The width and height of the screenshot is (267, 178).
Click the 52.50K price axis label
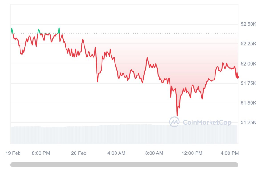pos(248,24)
